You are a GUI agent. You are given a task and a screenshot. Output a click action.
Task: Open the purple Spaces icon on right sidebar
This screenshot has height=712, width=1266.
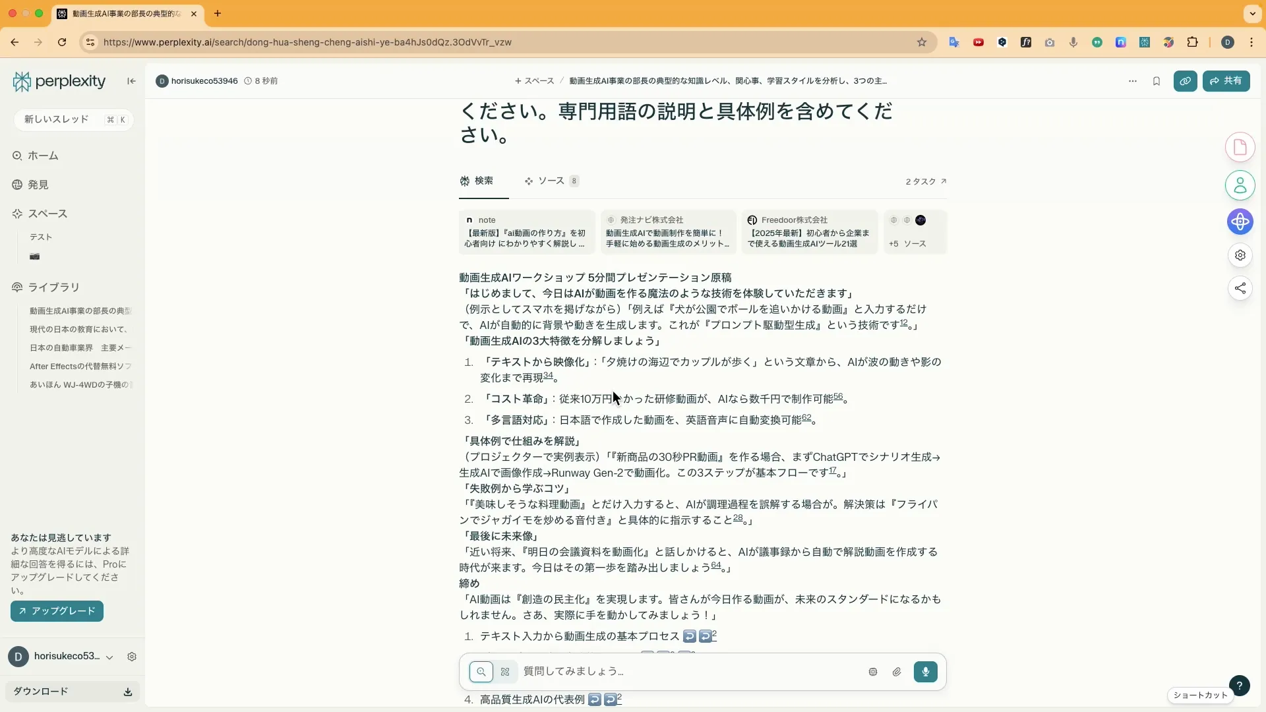tap(1240, 222)
